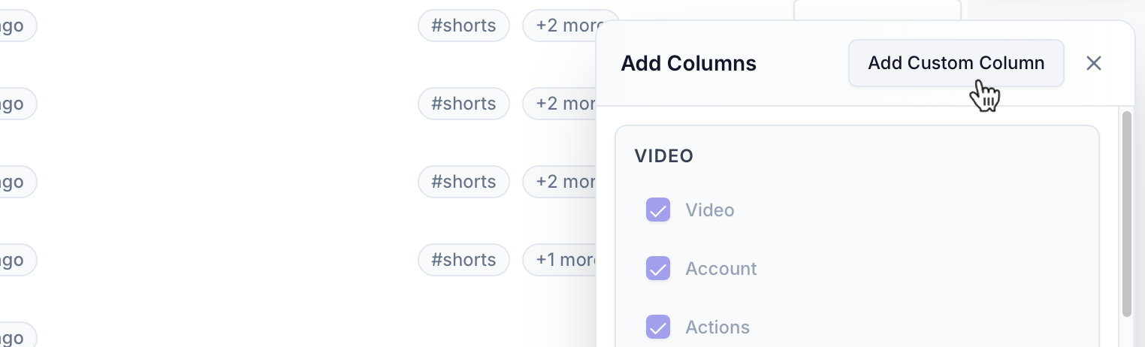Close the Add Columns panel
This screenshot has width=1145, height=347.
click(1093, 63)
